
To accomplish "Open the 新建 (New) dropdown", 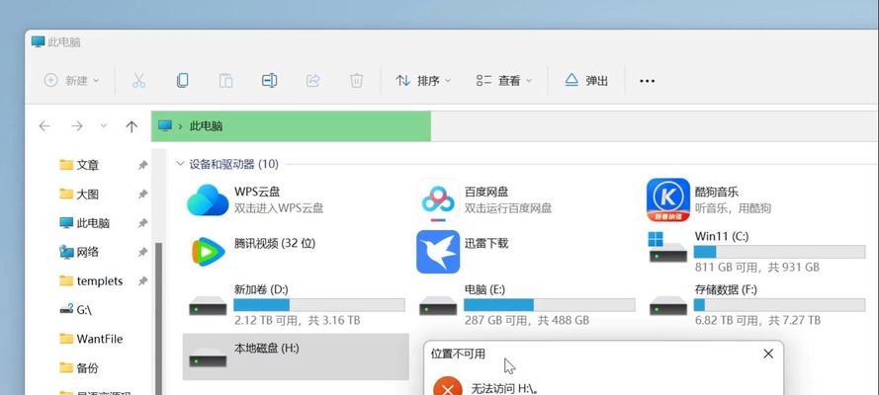I will (x=72, y=81).
